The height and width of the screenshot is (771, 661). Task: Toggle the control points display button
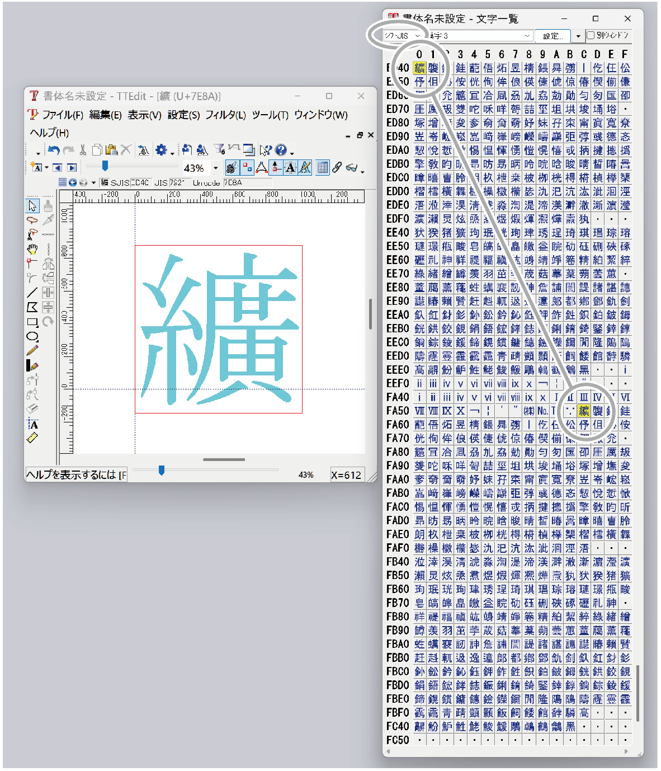(247, 167)
